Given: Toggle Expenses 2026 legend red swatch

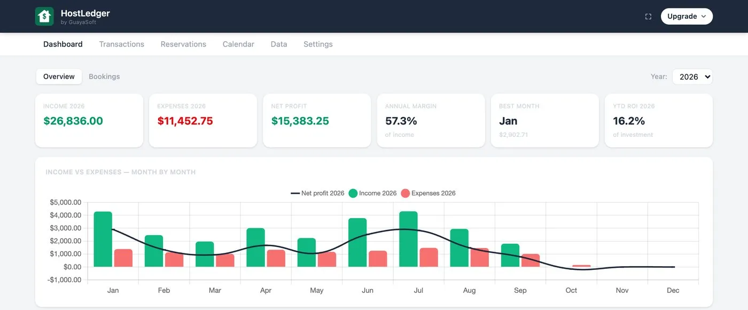Looking at the screenshot, I should (405, 193).
